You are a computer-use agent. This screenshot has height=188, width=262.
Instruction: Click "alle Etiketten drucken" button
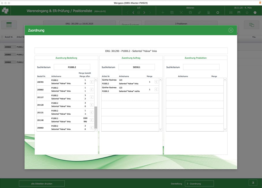tap(42, 184)
